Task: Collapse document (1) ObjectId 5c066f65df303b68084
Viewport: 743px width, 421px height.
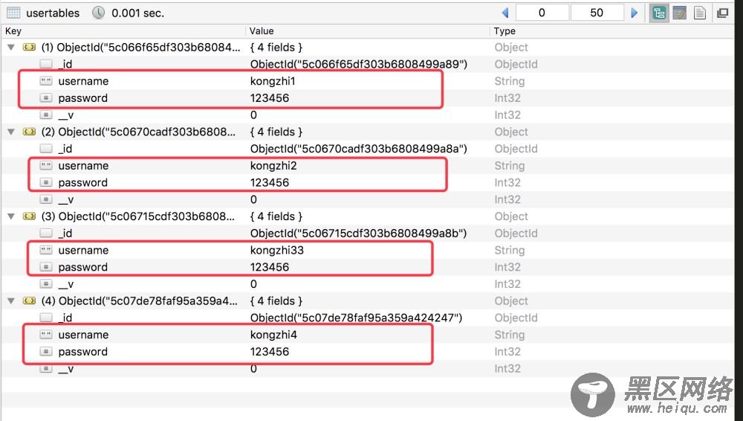Action: (x=11, y=48)
